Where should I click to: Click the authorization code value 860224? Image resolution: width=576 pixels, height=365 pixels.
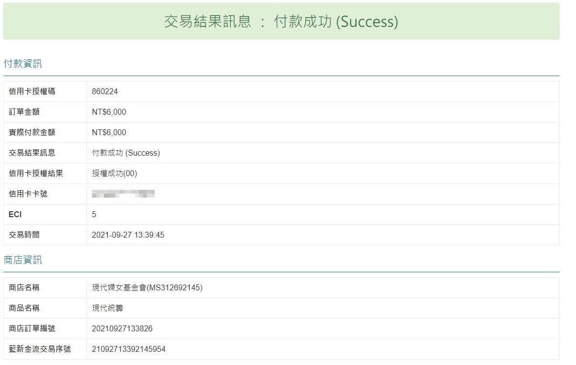point(105,91)
